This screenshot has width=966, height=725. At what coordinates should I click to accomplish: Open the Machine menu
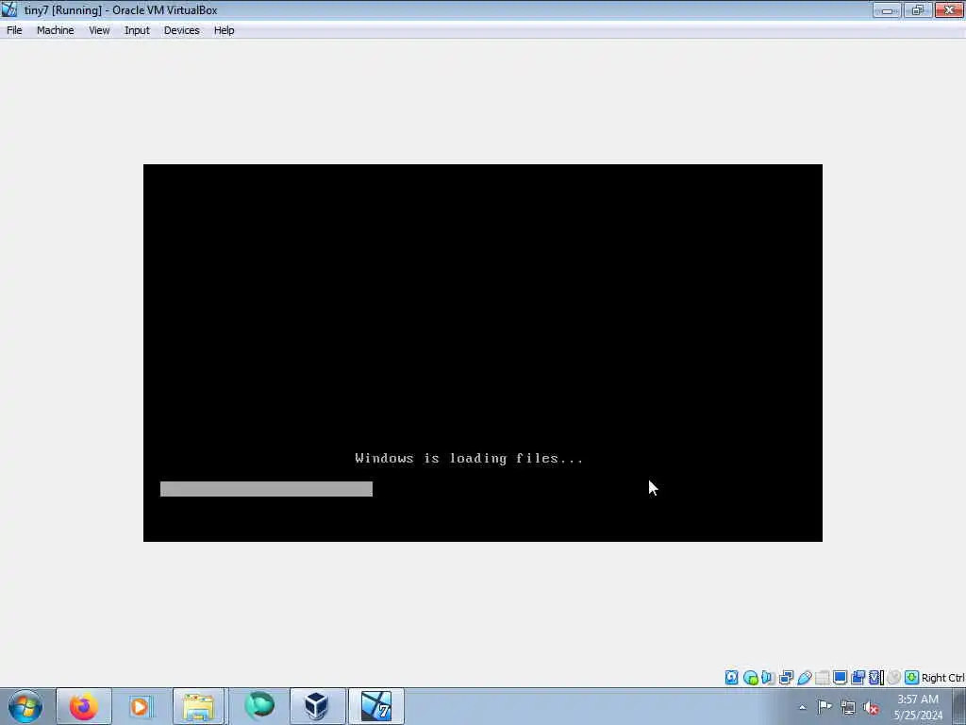coord(56,30)
